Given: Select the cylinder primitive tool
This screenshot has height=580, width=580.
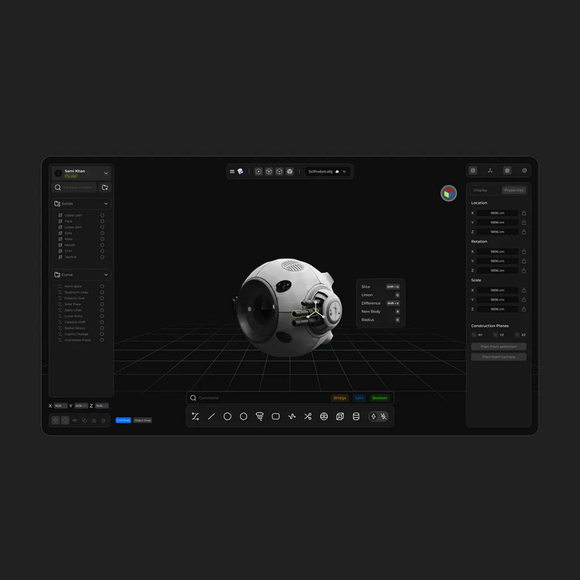Looking at the screenshot, I should click(x=356, y=416).
